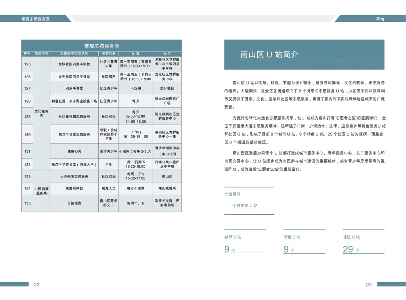Click the '城市 U 站' statistic label

(x=233, y=237)
